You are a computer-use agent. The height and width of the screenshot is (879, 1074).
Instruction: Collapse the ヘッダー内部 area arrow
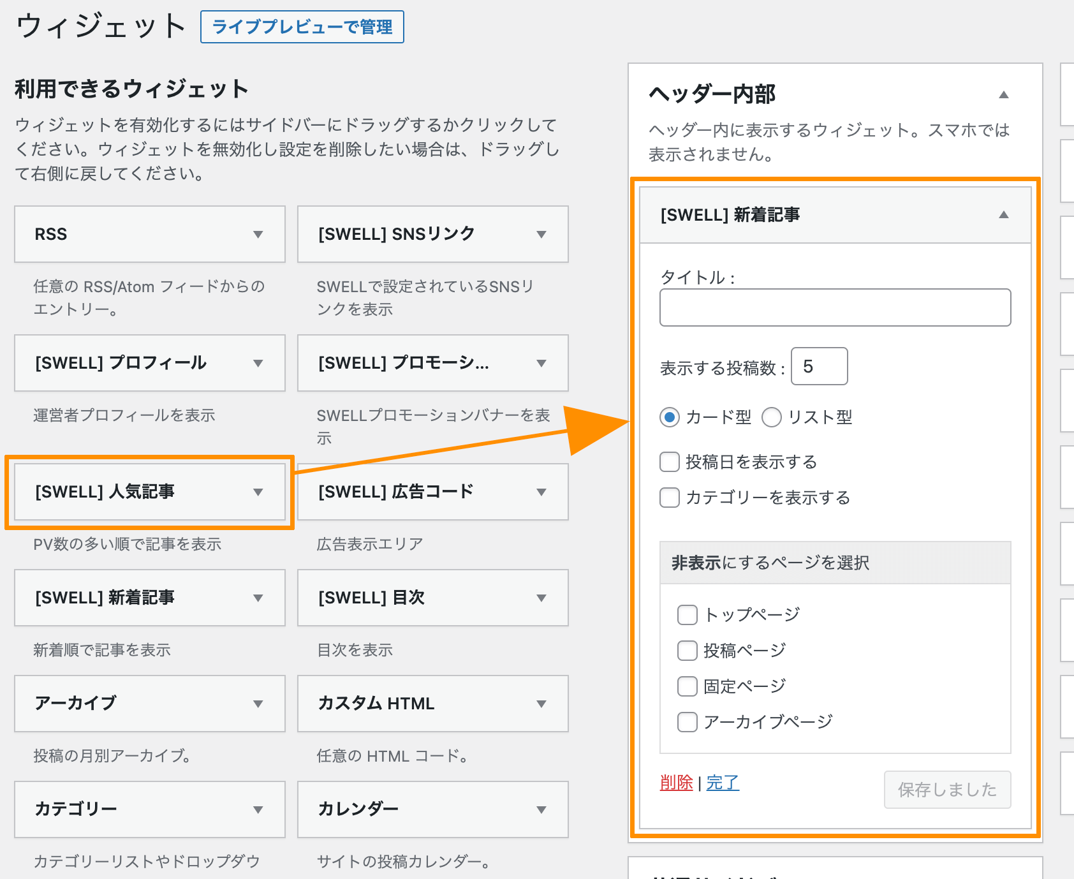pos(1004,94)
